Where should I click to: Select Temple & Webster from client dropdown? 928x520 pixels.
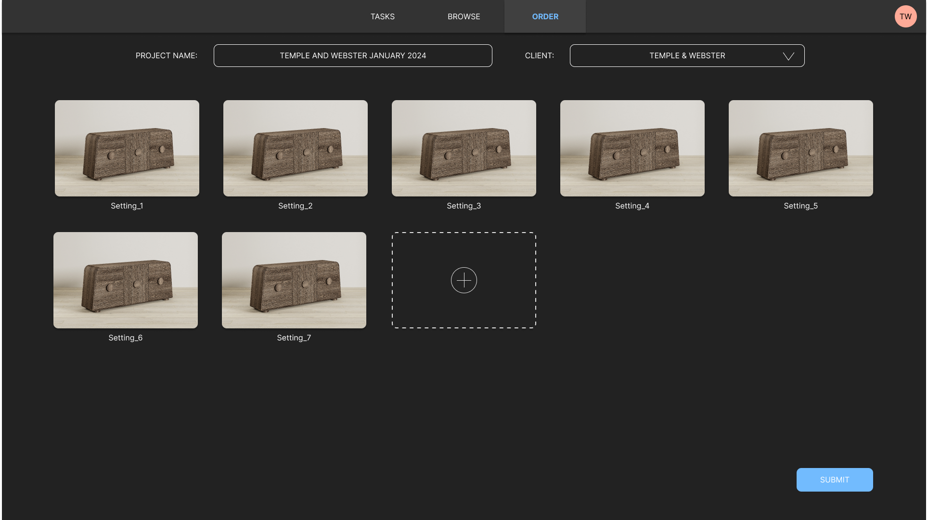[x=687, y=55]
